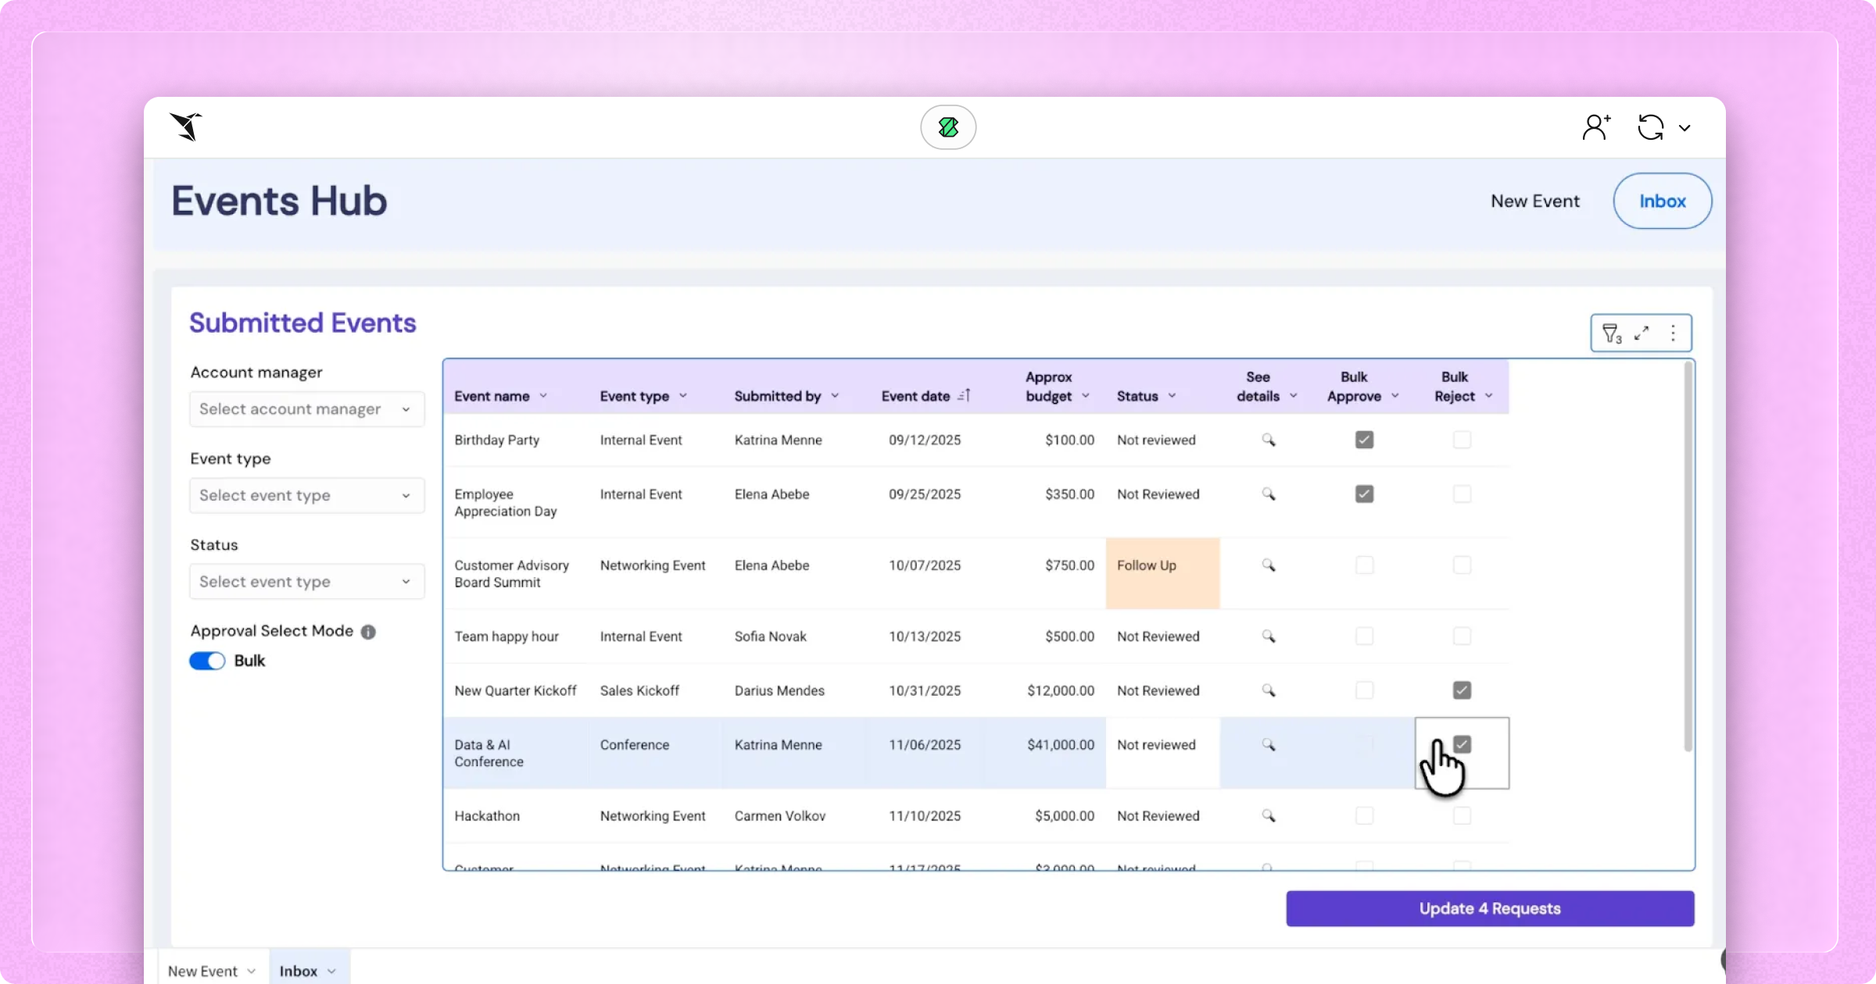The image size is (1876, 984).
Task: Click the refresh icon in the top right
Action: pyautogui.click(x=1651, y=127)
